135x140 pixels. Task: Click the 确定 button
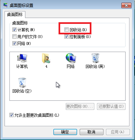coord(65,132)
